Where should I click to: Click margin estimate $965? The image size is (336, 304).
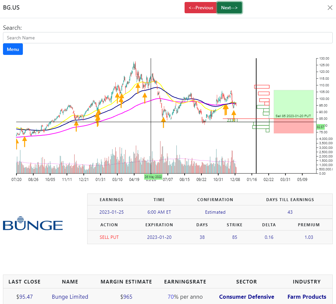pyautogui.click(x=126, y=297)
